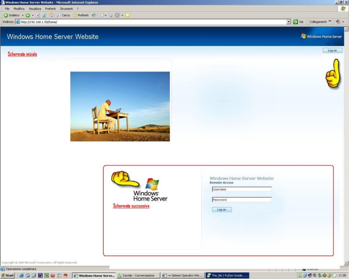Open the Start menu
The width and height of the screenshot is (349, 279).
pyautogui.click(x=8, y=275)
